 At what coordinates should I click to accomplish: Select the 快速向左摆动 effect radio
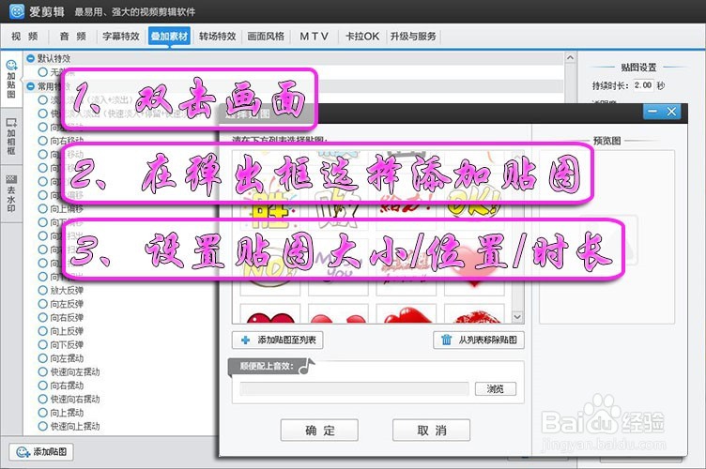coord(43,371)
